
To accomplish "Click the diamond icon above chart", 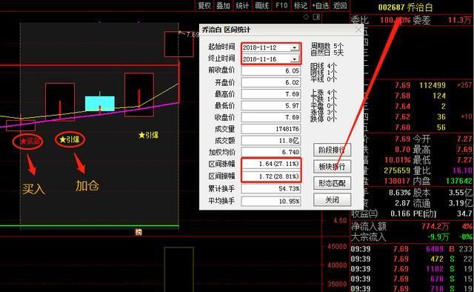I will coord(306,17).
